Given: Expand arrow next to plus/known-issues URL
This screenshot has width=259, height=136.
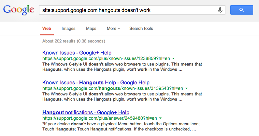Looking at the screenshot, I should pyautogui.click(x=173, y=58).
